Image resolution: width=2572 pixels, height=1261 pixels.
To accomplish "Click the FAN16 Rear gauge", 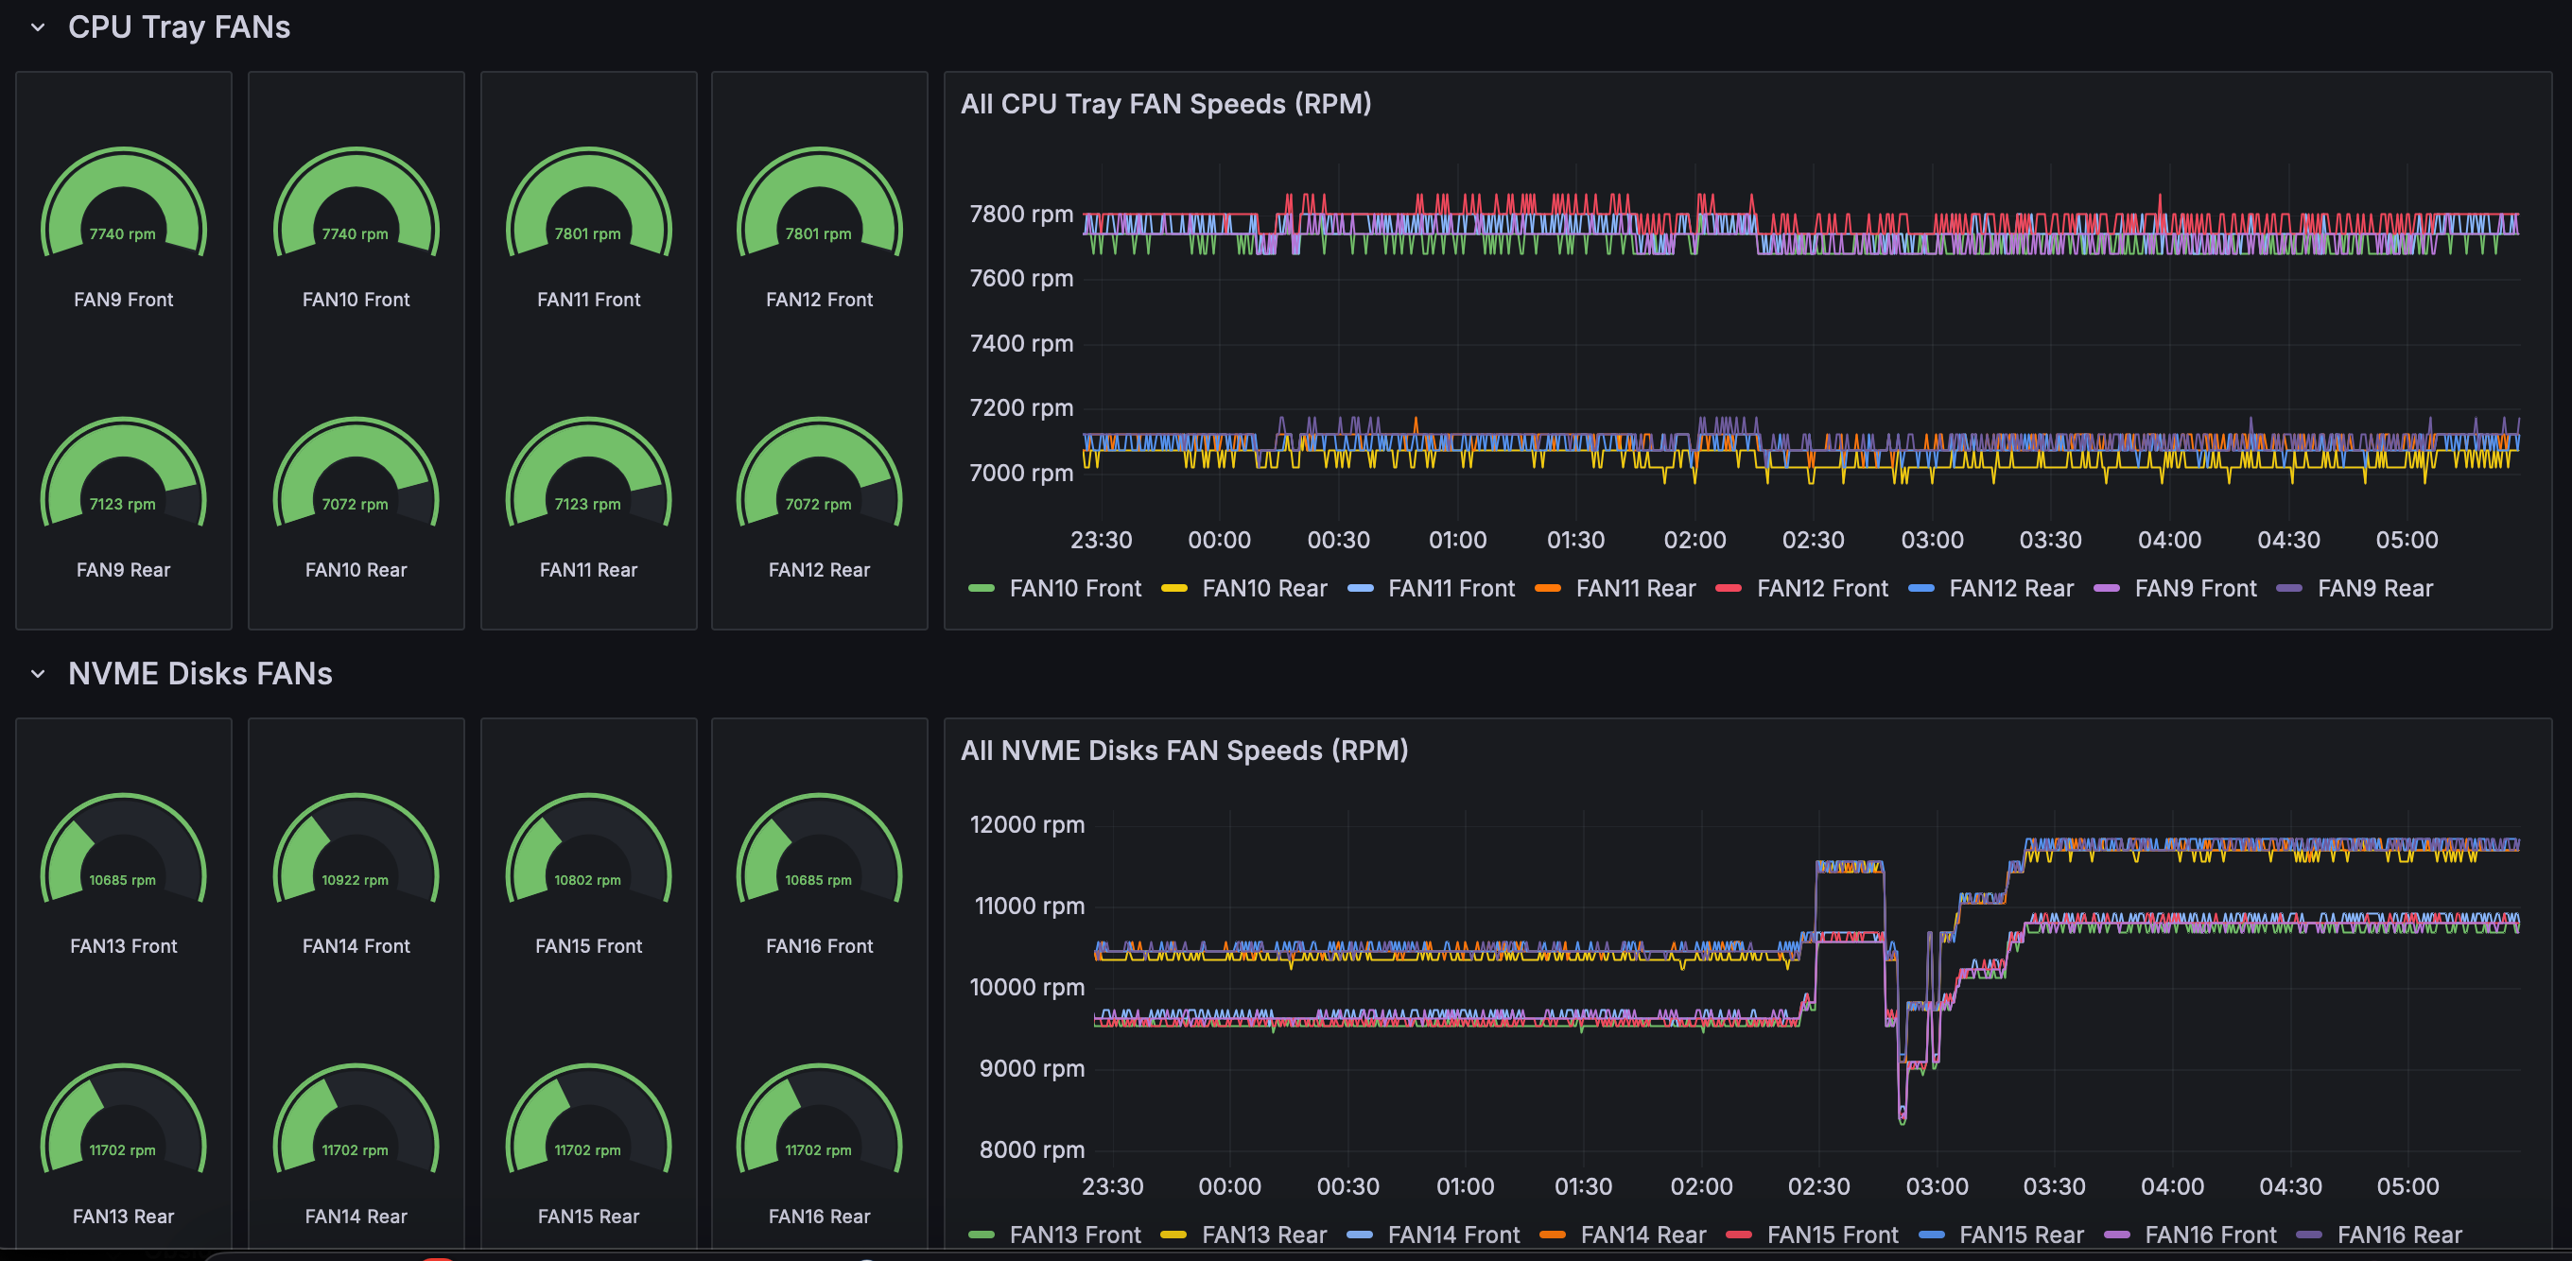I will click(819, 1119).
